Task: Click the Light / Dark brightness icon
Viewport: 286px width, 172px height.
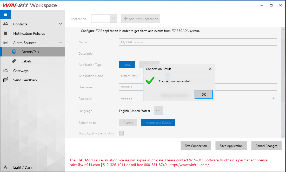Action: tap(5, 167)
